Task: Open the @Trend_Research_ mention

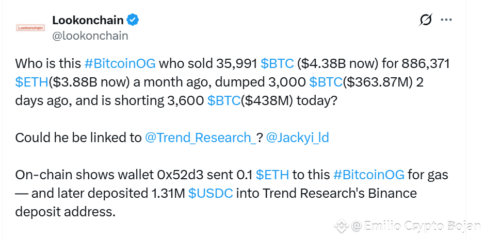Action: [200, 138]
